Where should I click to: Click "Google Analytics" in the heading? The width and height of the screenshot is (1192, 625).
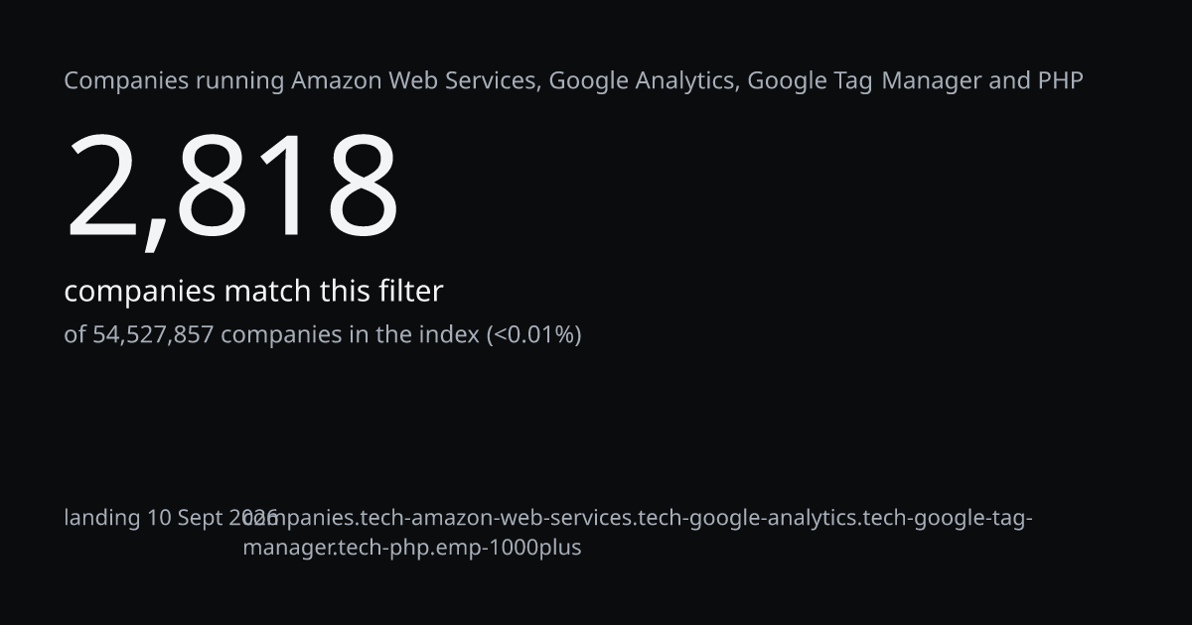[644, 81]
